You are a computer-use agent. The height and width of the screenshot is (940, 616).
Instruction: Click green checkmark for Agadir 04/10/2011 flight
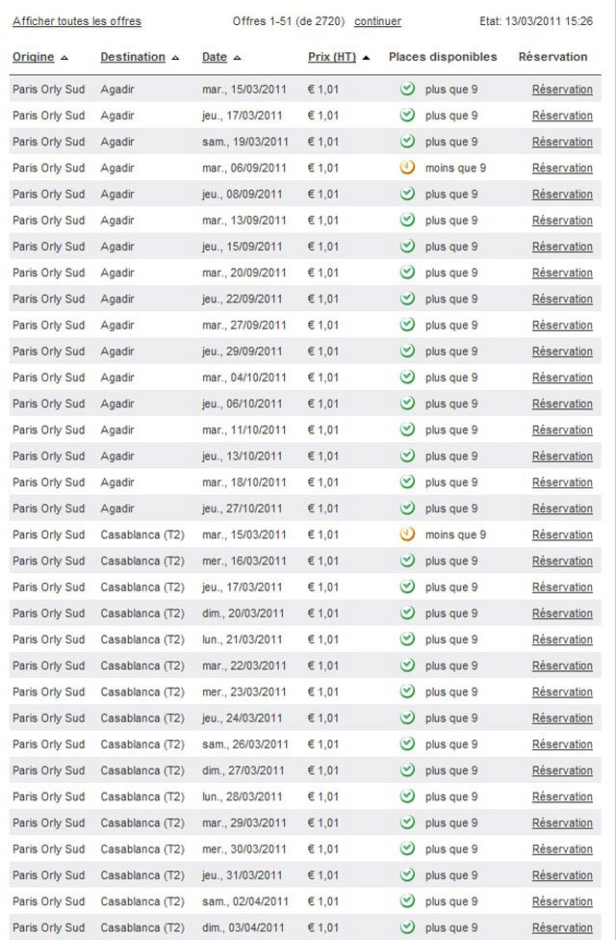point(407,378)
